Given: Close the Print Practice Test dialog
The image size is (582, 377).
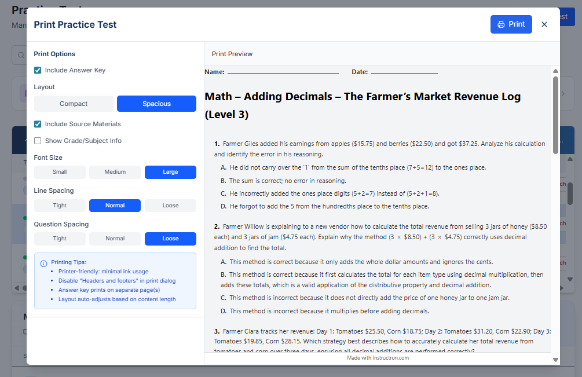Looking at the screenshot, I should click(x=544, y=24).
